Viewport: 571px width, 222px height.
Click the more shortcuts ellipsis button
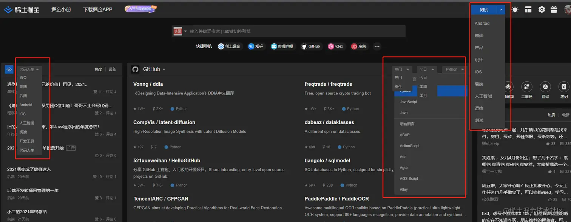pyautogui.click(x=377, y=46)
